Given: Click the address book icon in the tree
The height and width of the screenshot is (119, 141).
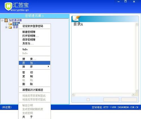Looking at the screenshot, I should pos(6,20).
